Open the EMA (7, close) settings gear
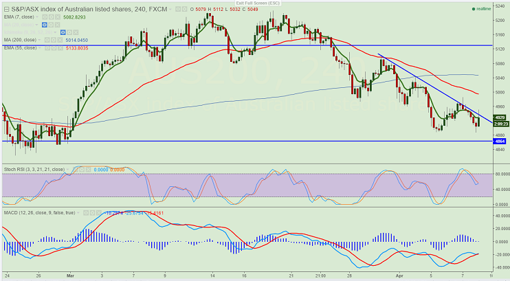Viewport: 510px width, 281px height. pos(51,17)
